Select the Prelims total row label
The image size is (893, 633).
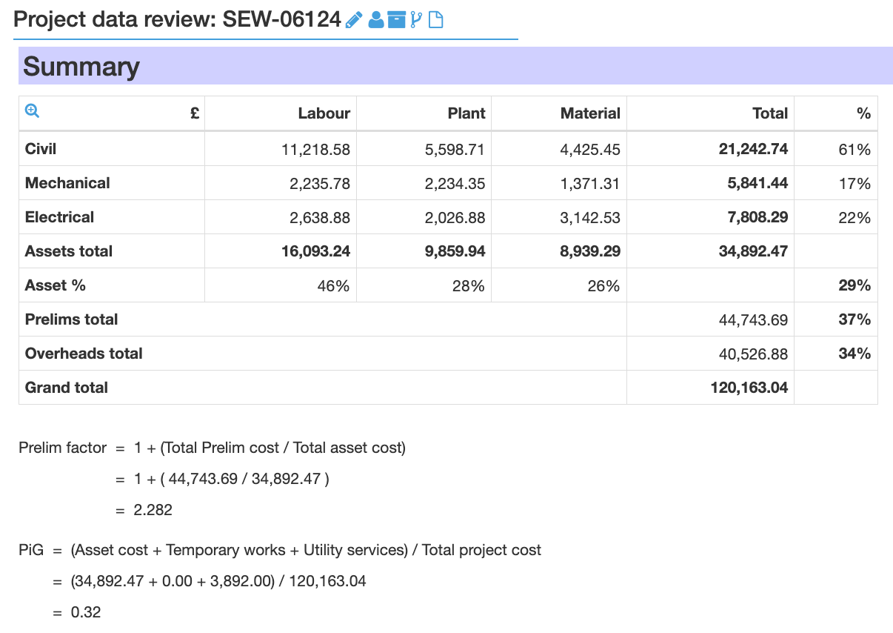(x=72, y=319)
